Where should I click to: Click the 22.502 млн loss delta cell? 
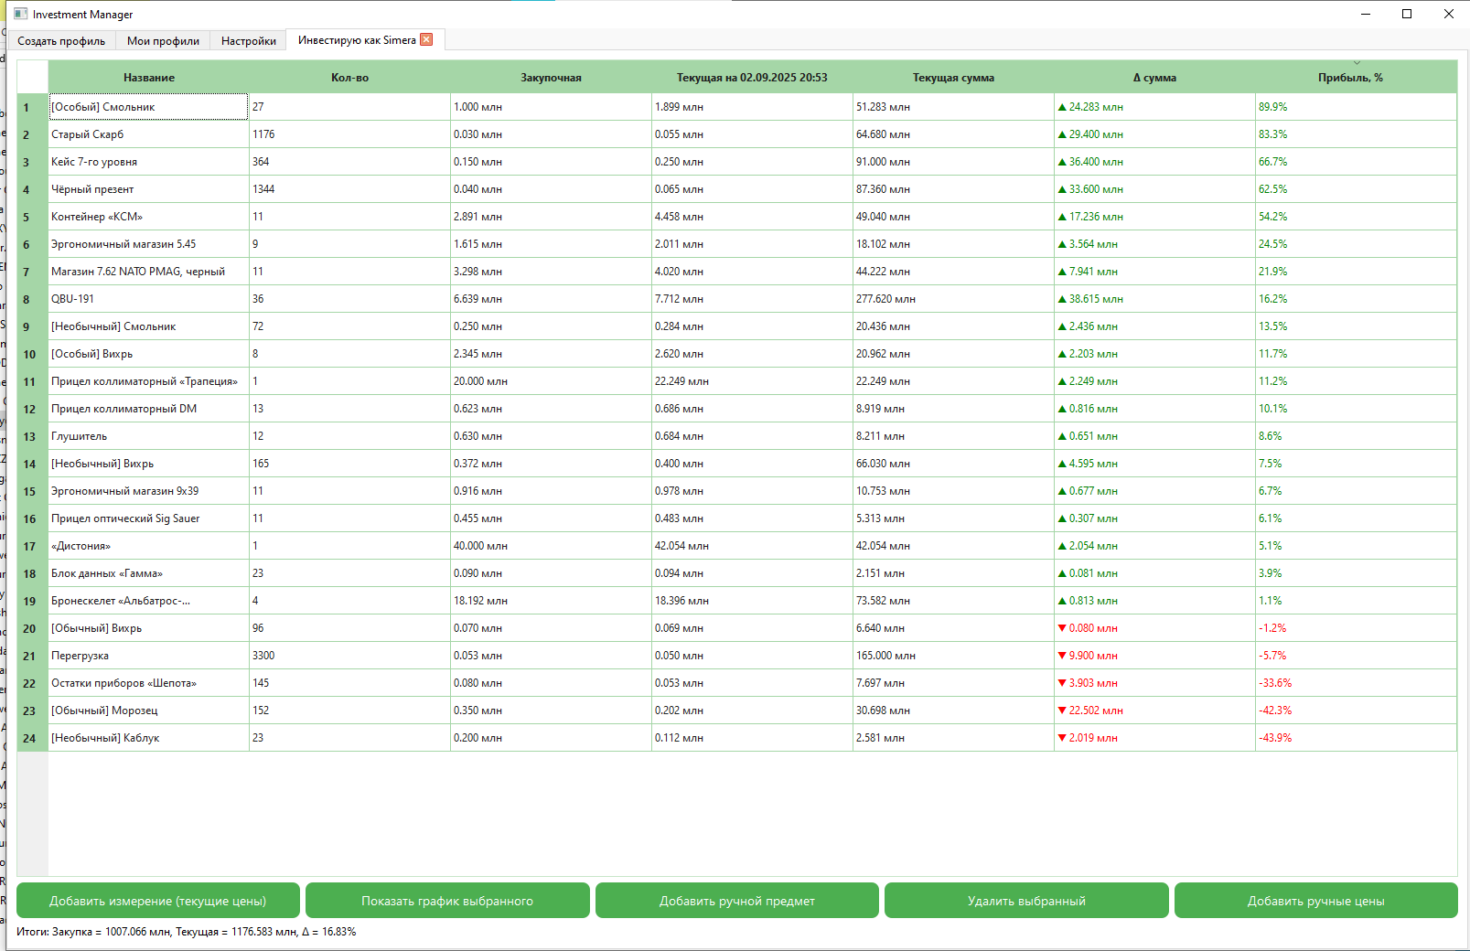coord(1155,711)
